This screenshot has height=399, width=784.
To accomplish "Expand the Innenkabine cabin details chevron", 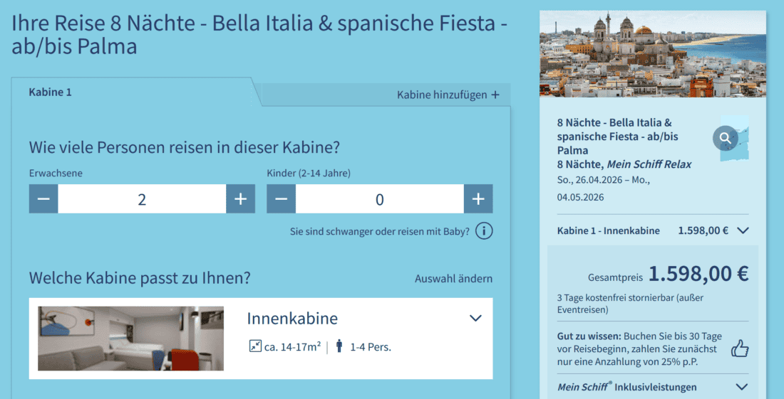I will pyautogui.click(x=475, y=319).
